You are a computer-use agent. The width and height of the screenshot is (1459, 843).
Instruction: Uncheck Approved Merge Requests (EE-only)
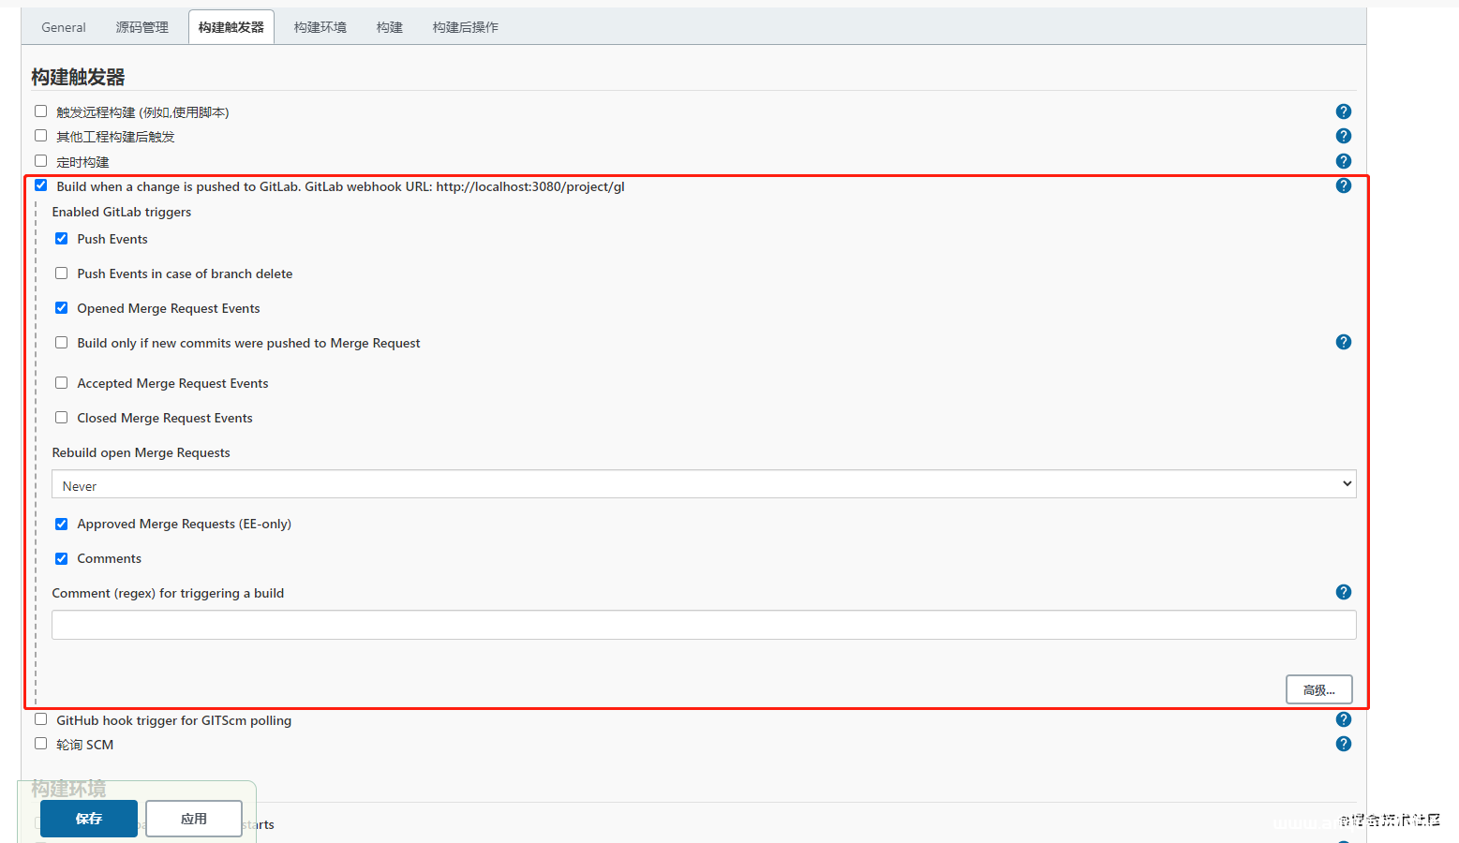(x=61, y=524)
